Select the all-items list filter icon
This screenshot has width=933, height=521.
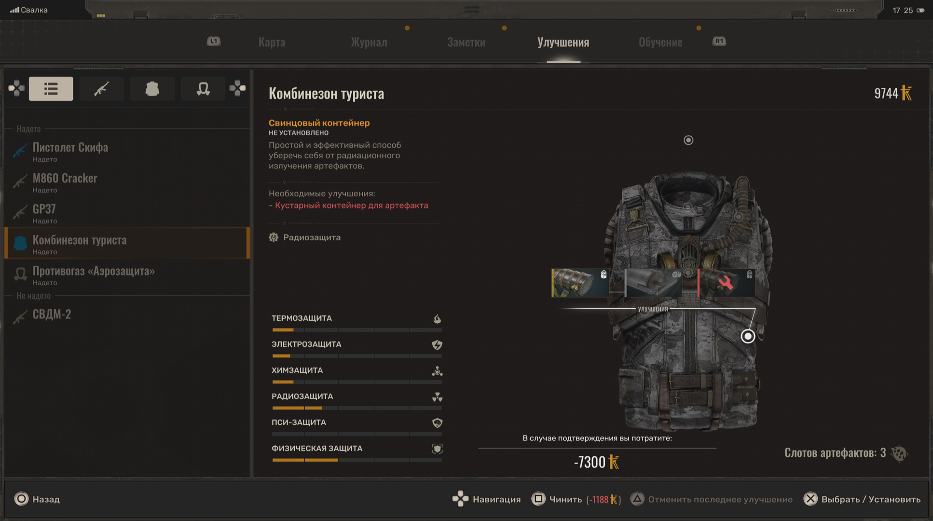[x=51, y=89]
